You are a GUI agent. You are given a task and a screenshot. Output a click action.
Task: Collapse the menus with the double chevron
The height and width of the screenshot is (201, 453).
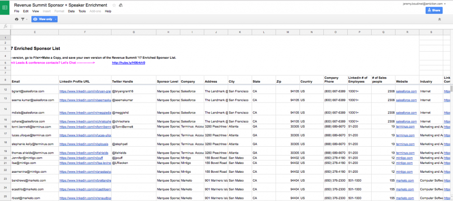pos(439,19)
